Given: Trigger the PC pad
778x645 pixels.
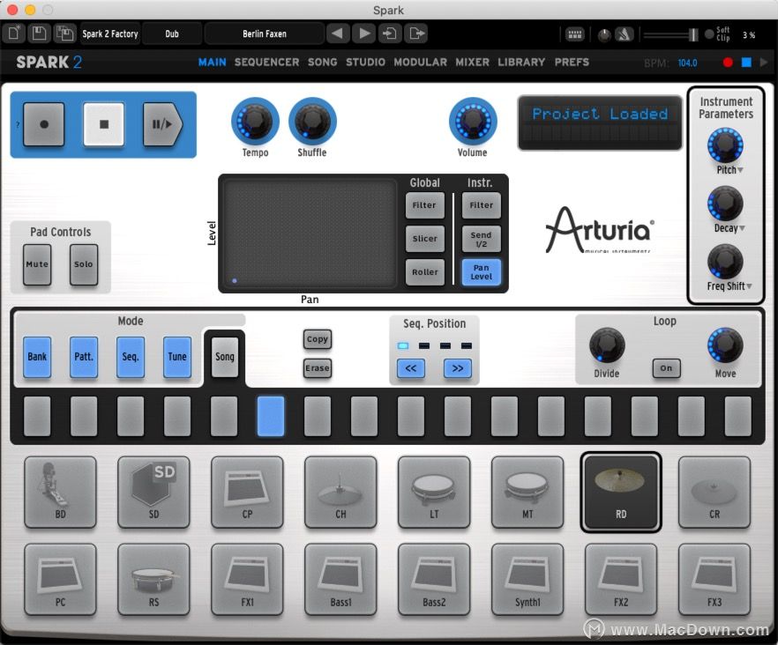Looking at the screenshot, I should [60, 580].
